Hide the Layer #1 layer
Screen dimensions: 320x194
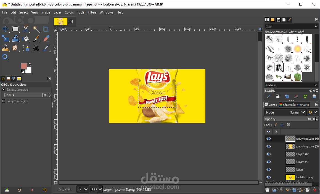[269, 162]
